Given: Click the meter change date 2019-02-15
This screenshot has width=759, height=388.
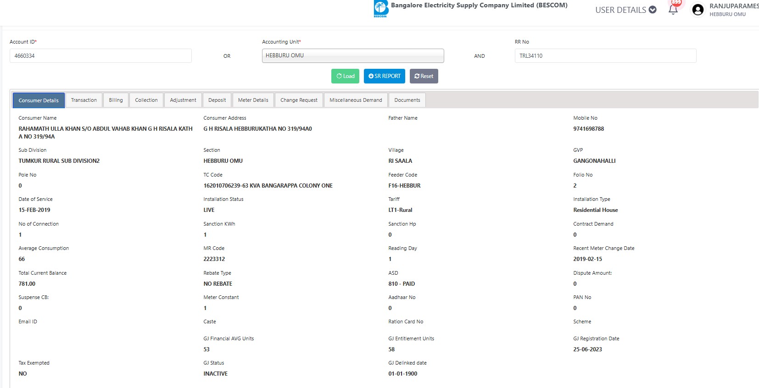Looking at the screenshot, I should tap(587, 259).
